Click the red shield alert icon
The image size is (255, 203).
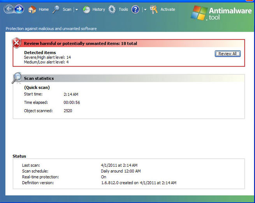[17, 43]
